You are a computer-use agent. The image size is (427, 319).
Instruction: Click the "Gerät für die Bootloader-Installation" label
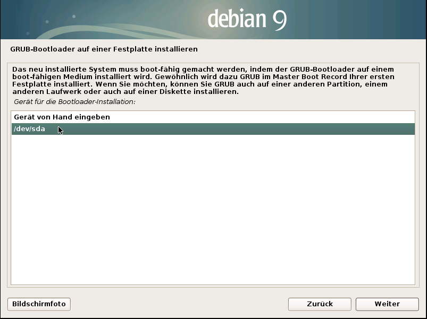[x=74, y=101]
